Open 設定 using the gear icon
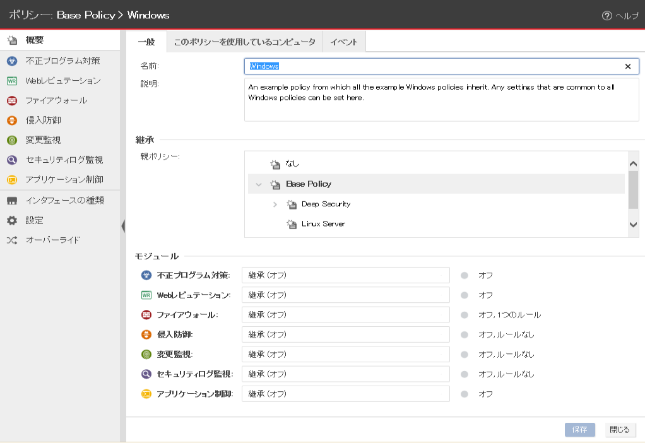Viewport: 645px width, 443px height. (x=11, y=220)
